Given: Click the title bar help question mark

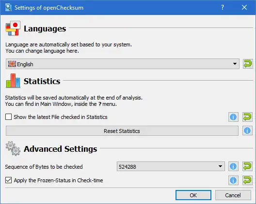Looking at the screenshot, I should pyautogui.click(x=223, y=7).
